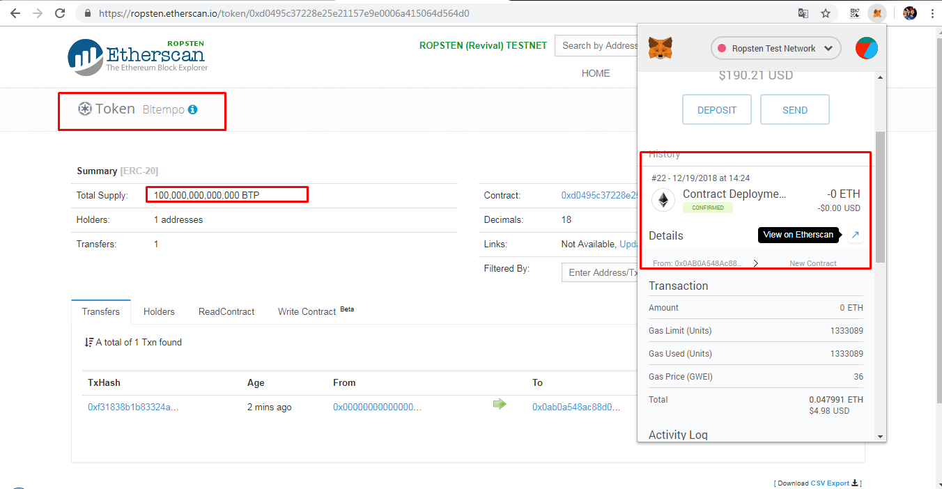Viewport: 942px width, 489px height.
Task: Click the info icon beside Bitempo
Action: (193, 109)
